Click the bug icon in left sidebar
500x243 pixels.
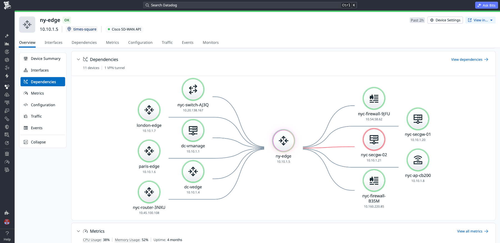point(7,154)
